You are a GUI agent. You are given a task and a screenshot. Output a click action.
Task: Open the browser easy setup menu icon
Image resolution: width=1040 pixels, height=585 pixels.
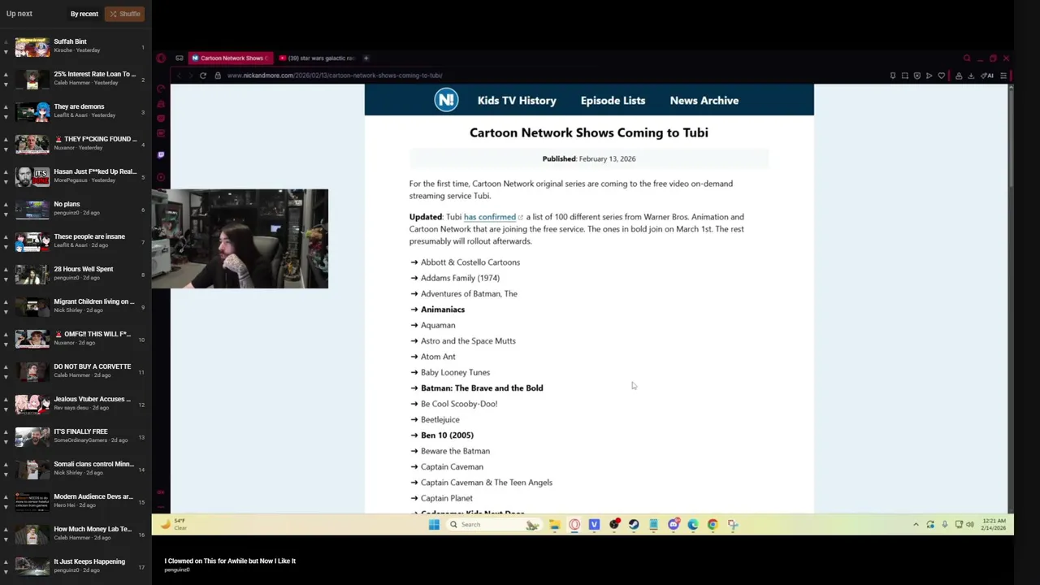pyautogui.click(x=1003, y=76)
